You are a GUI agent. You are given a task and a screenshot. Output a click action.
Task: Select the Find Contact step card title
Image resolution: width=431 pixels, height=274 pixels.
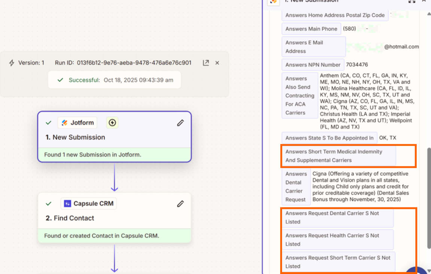tap(70, 218)
